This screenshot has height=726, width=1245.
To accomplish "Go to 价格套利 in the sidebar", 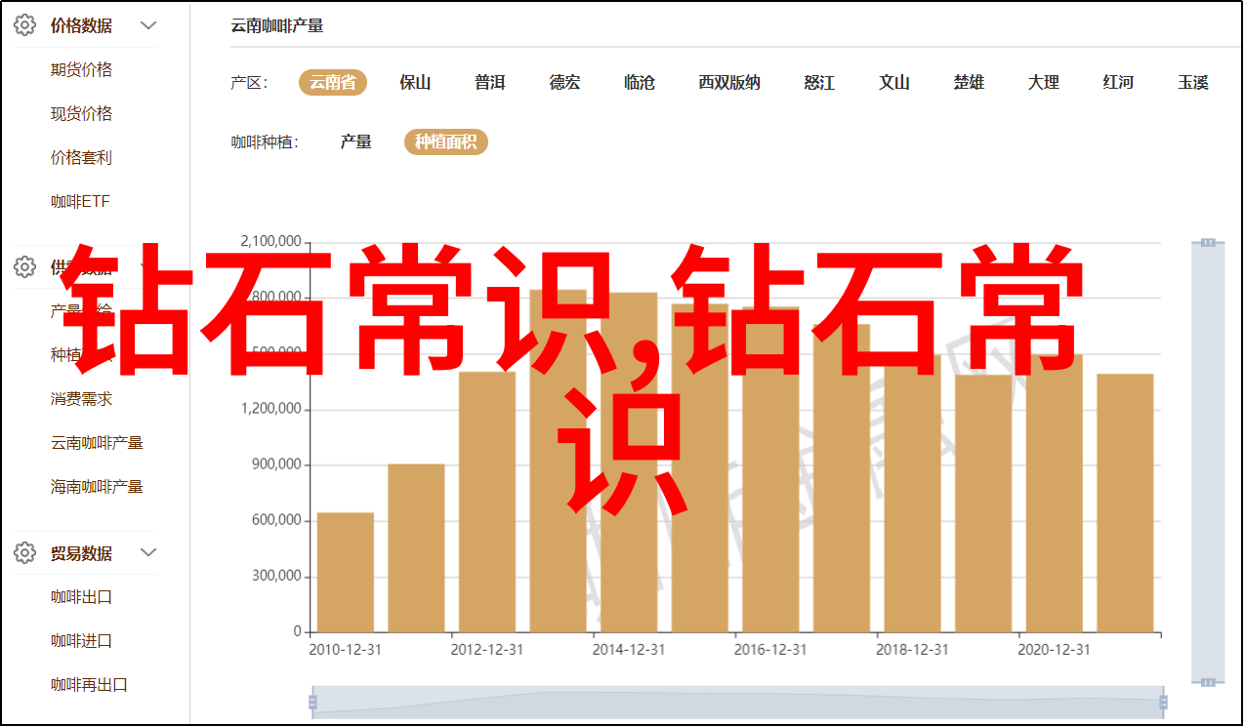I will 82,157.
